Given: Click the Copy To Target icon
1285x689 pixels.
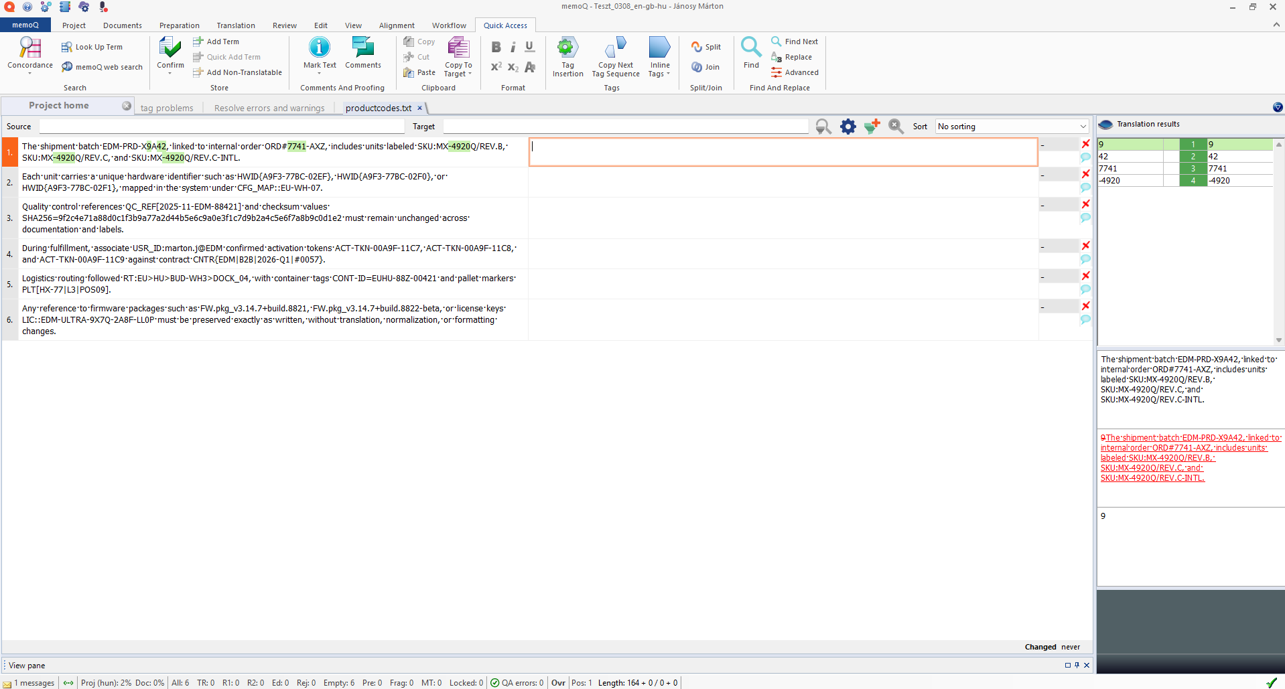Looking at the screenshot, I should [x=458, y=48].
